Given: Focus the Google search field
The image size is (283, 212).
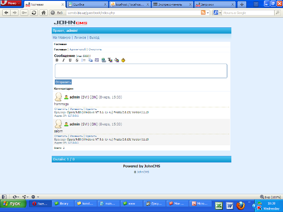Looking at the screenshot, I should tap(248, 13).
